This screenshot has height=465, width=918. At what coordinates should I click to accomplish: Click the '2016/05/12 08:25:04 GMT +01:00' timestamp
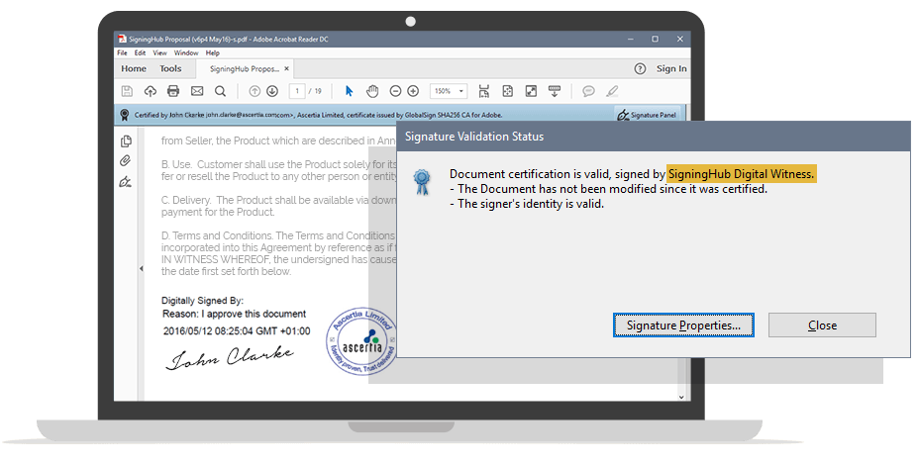[237, 331]
